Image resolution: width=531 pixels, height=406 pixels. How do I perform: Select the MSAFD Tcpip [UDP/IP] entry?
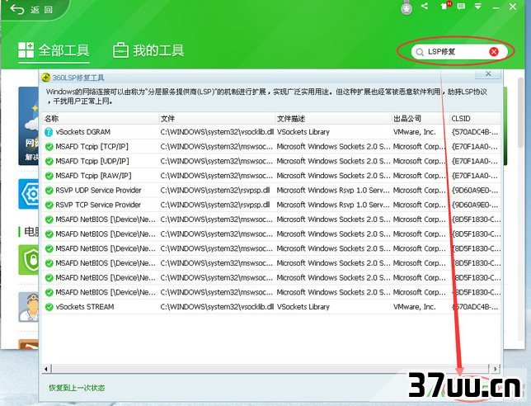[92, 161]
